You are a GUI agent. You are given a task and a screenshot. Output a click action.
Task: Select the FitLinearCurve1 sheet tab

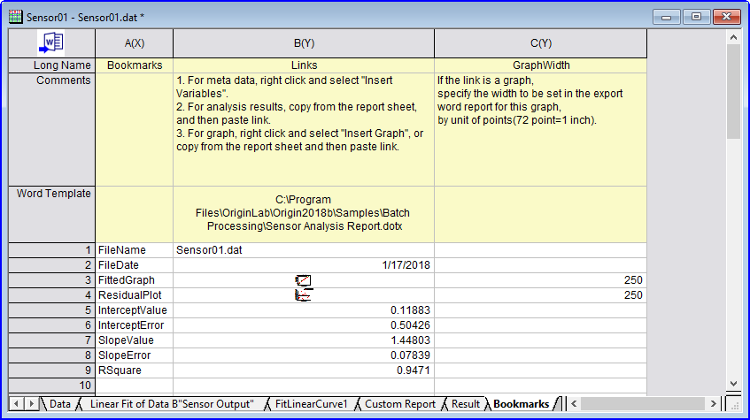pyautogui.click(x=310, y=403)
